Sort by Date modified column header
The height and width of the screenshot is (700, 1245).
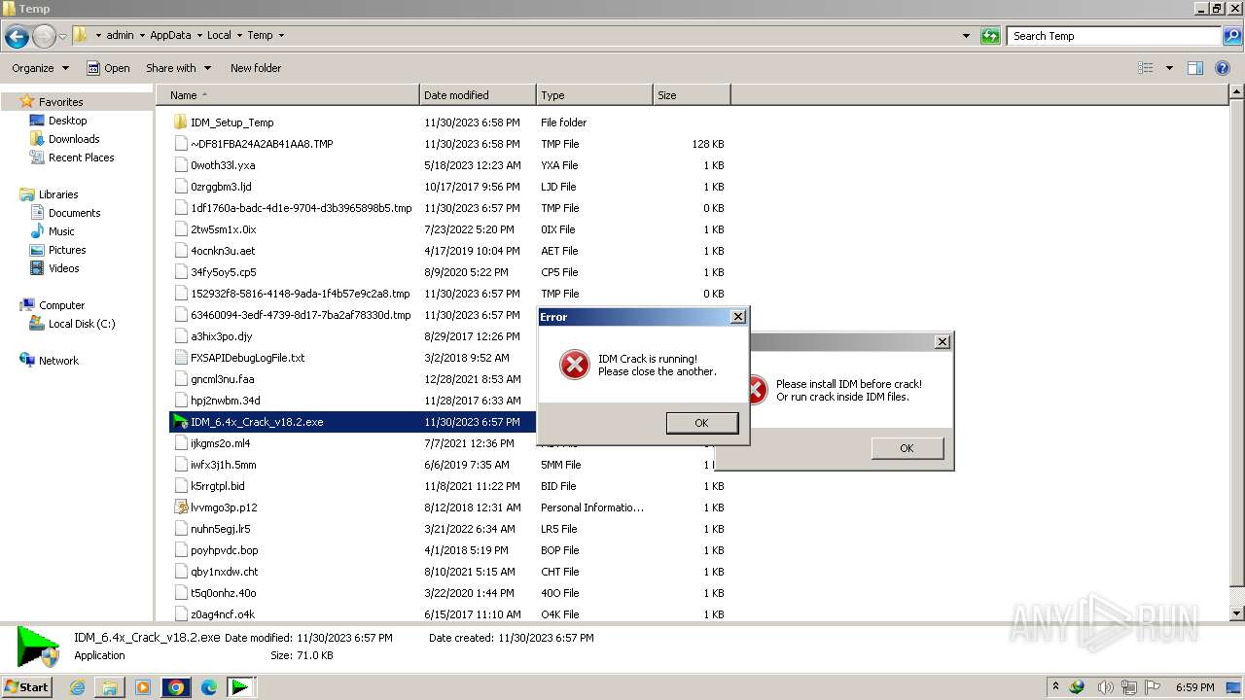478,95
